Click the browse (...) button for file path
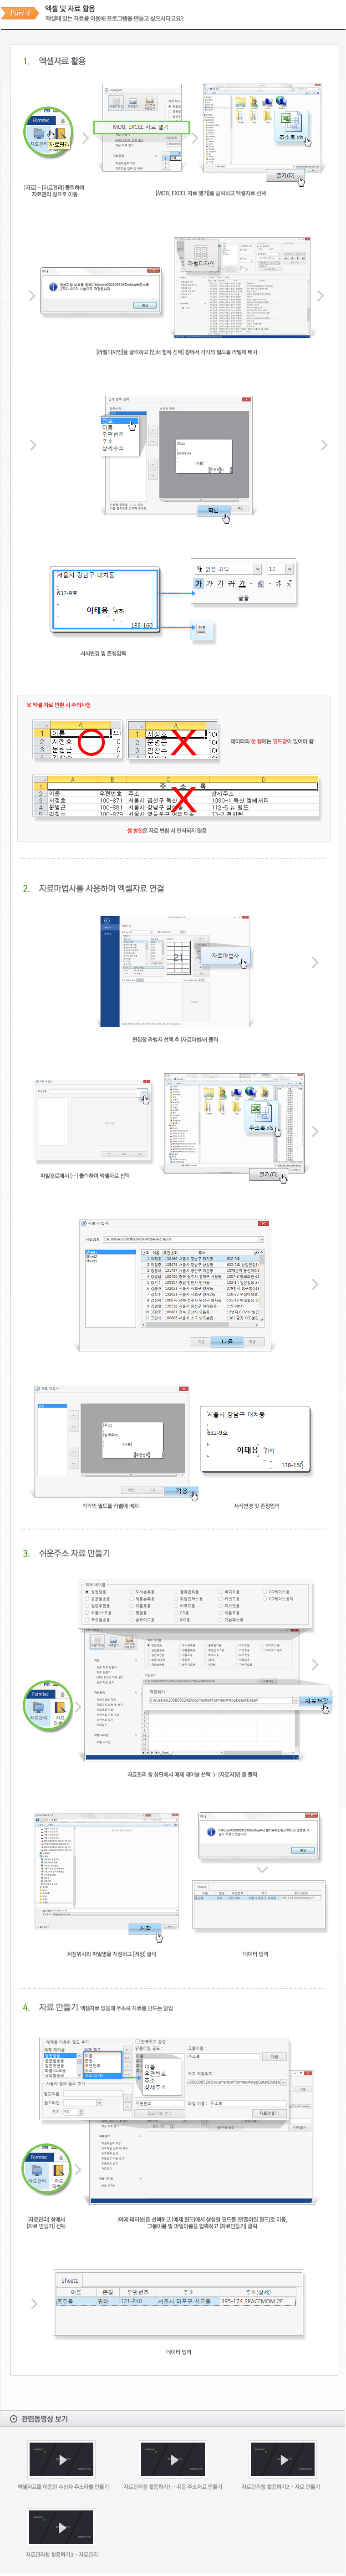Screen dimensions: 346x2576 coord(144,1092)
